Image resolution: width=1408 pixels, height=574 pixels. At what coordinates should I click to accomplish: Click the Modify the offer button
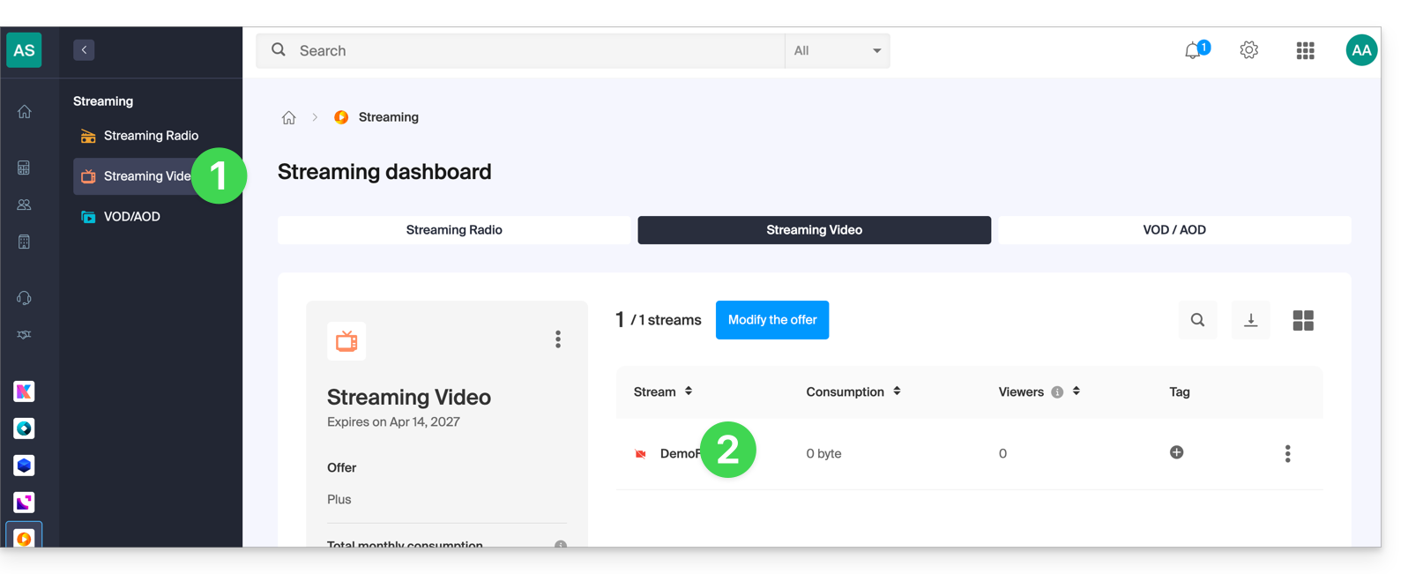point(771,320)
